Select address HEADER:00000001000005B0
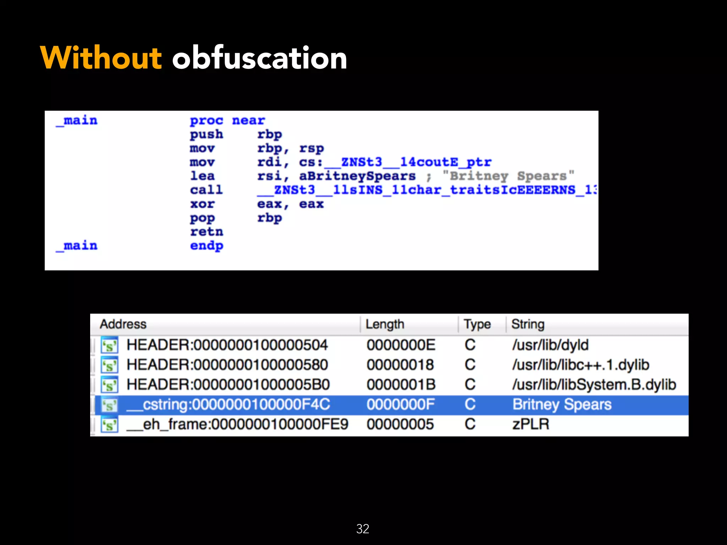 [228, 385]
